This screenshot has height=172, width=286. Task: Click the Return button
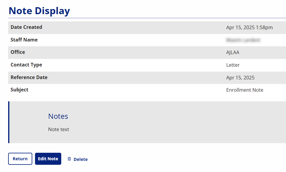pos(20,159)
